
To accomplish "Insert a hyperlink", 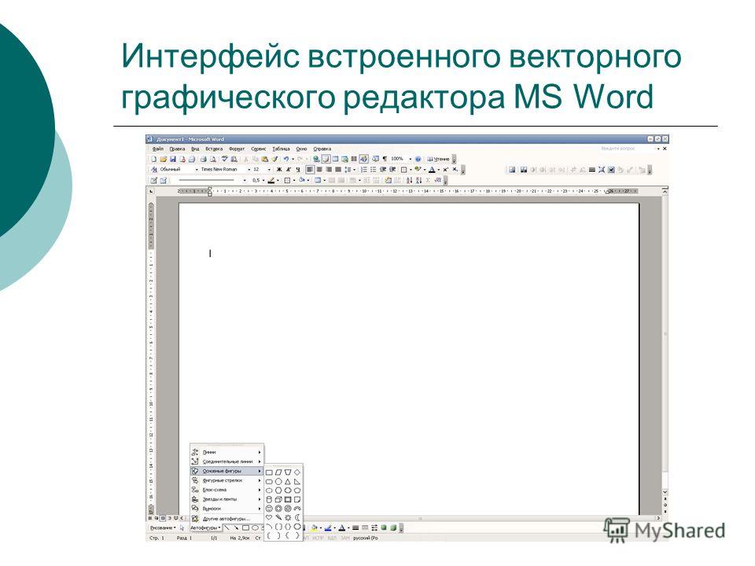I will point(316,159).
